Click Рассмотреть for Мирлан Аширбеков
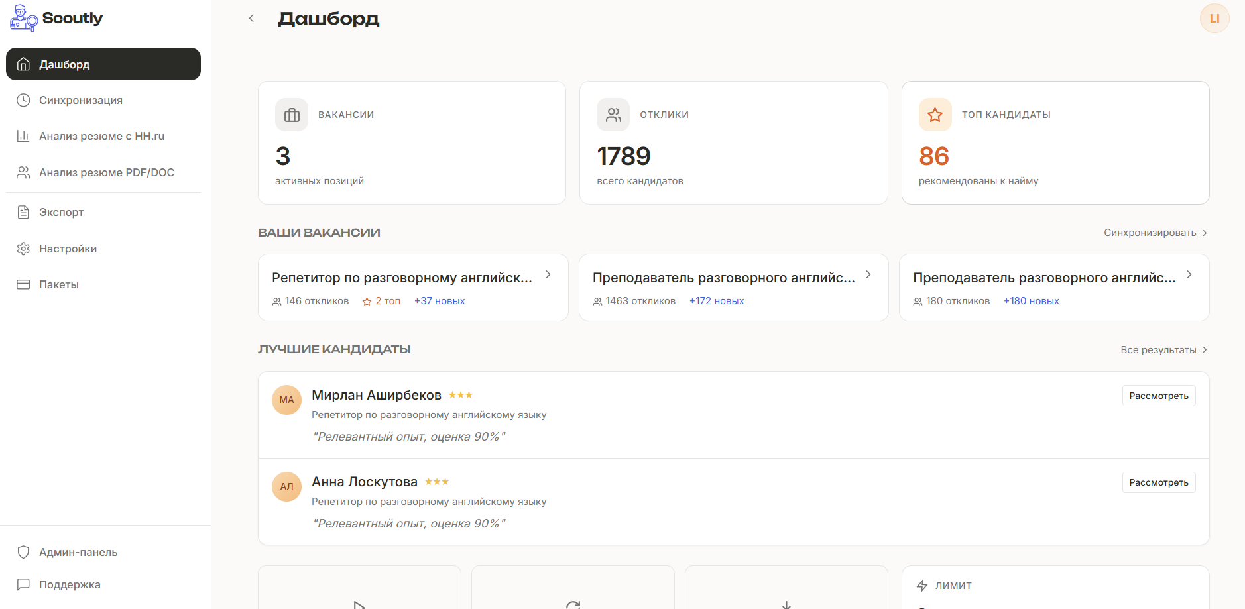Viewport: 1245px width, 609px height. click(x=1158, y=396)
